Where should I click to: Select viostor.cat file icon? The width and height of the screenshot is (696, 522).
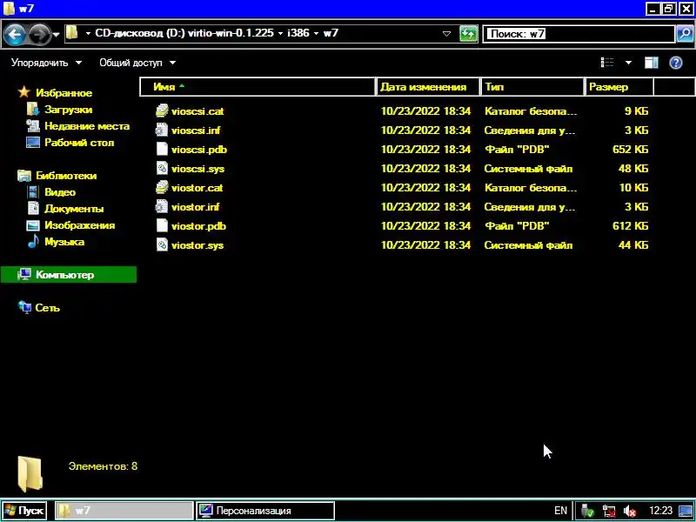click(x=162, y=187)
